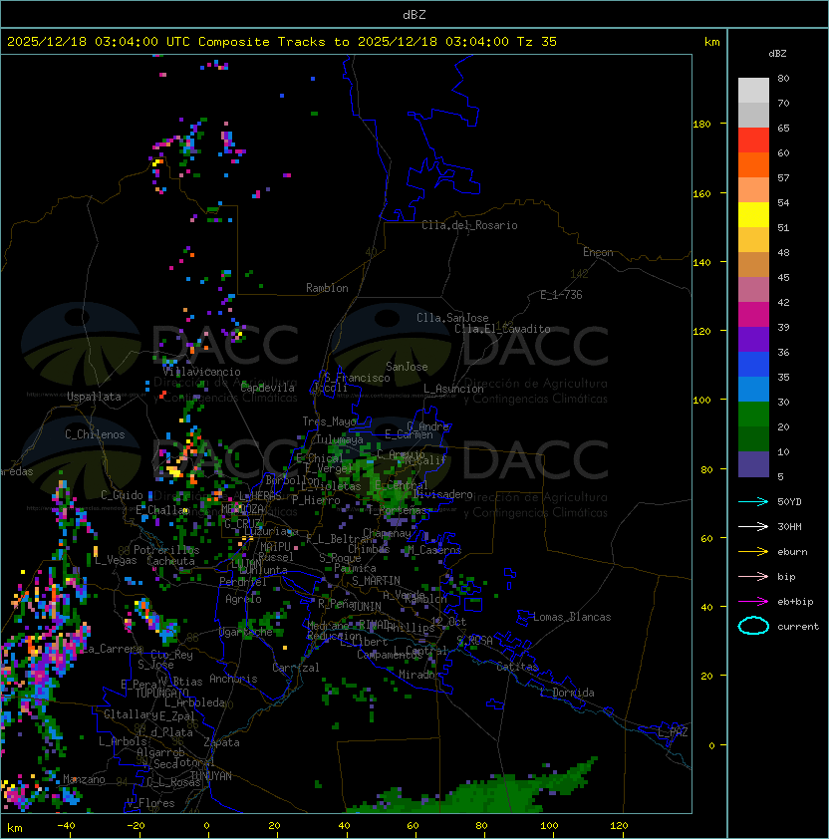Image resolution: width=829 pixels, height=839 pixels.
Task: Click the 'current' legend label
Action: click(798, 627)
